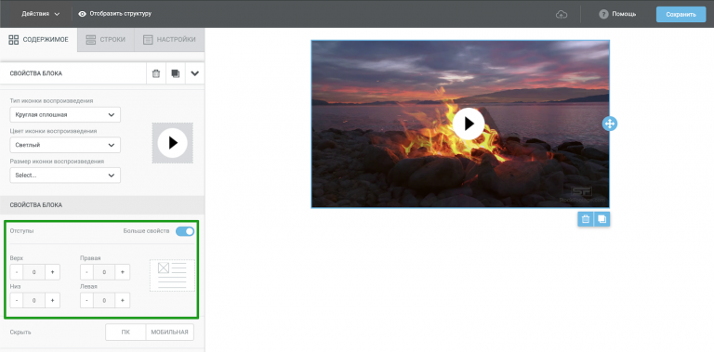Select 'МОБИЛЬНАЯ' hide option
Viewport: 714px width, 352px height.
click(170, 332)
